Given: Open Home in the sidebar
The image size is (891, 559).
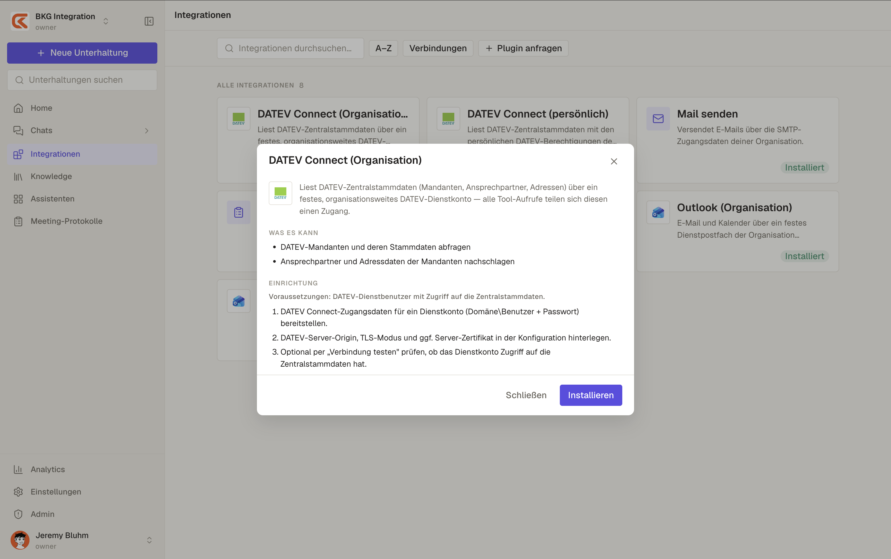Looking at the screenshot, I should click(x=82, y=108).
